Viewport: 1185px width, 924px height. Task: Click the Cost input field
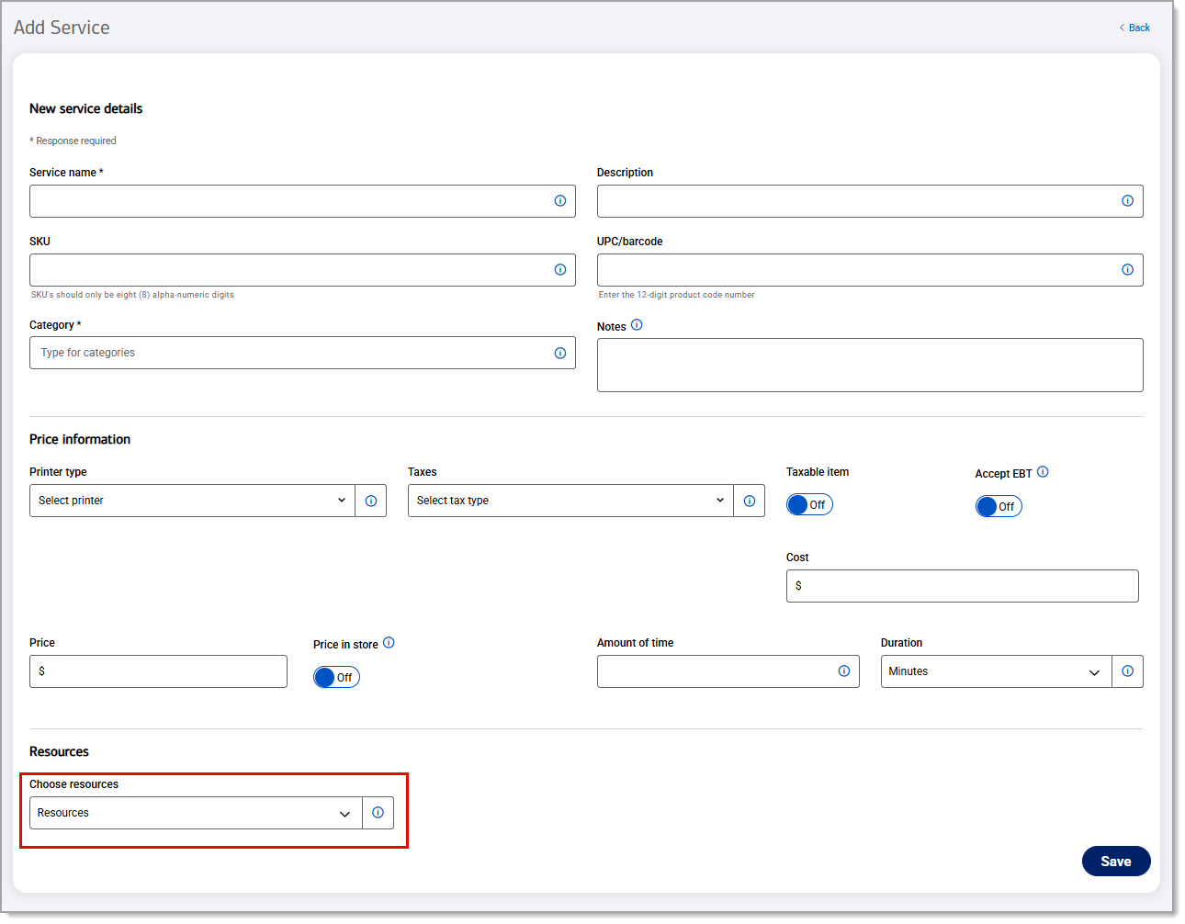click(x=963, y=586)
